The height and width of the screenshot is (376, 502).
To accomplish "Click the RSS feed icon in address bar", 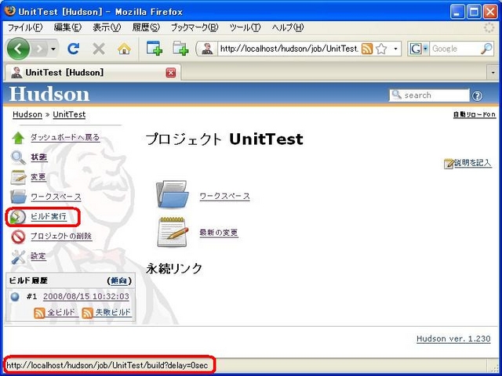I will [367, 49].
